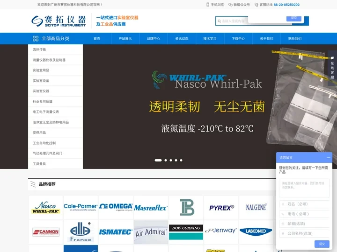Click the 全部商品分类 heading
Screen dimensions: 337x252
pos(55,39)
